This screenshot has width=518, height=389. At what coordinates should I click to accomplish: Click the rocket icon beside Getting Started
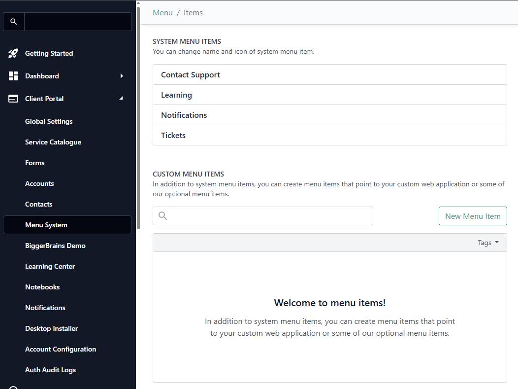(x=13, y=53)
